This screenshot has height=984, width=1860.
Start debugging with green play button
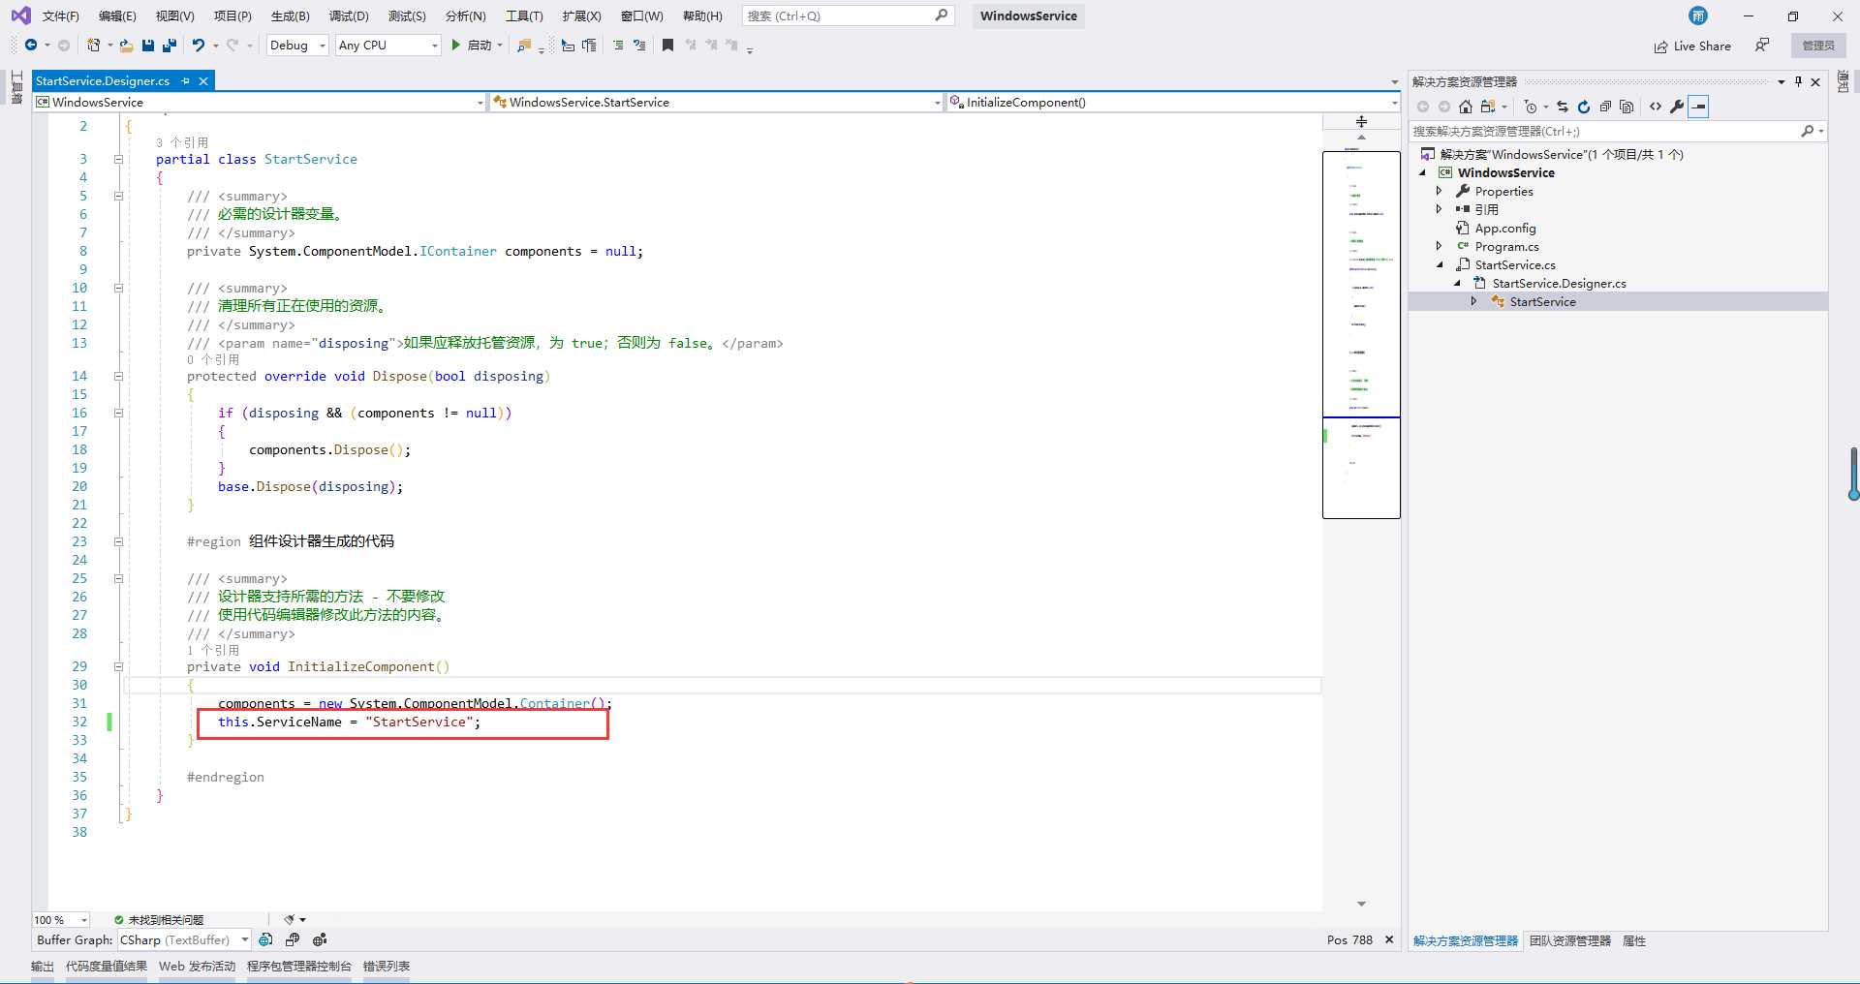pos(455,46)
